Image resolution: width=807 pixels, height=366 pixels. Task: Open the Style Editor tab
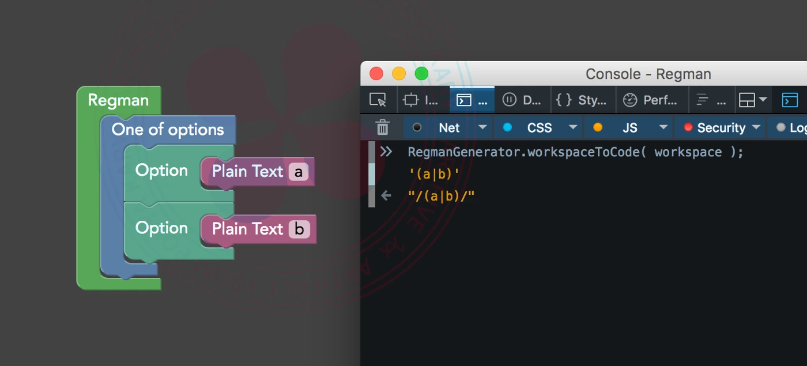[x=582, y=100]
